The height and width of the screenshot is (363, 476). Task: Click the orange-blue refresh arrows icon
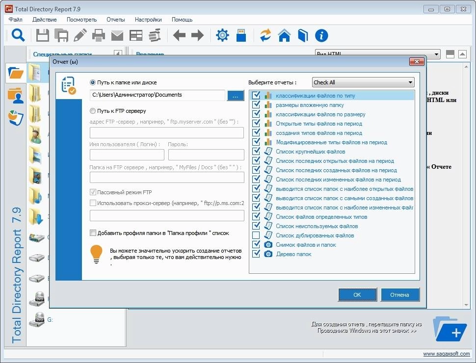[265, 35]
